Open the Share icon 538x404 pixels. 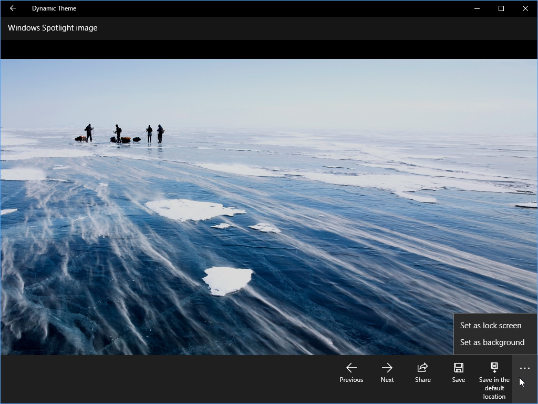coord(422,367)
